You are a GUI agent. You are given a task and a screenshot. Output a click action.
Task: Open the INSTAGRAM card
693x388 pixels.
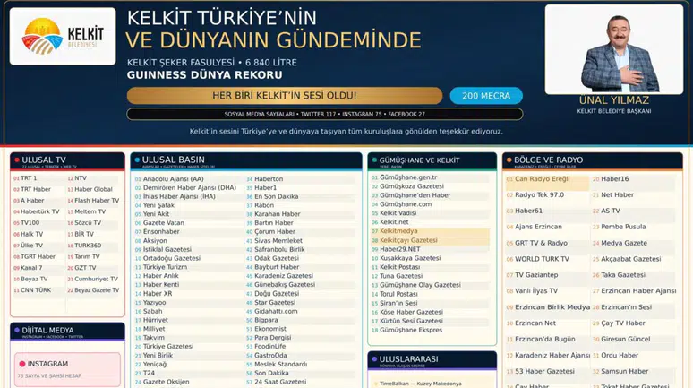(x=67, y=370)
